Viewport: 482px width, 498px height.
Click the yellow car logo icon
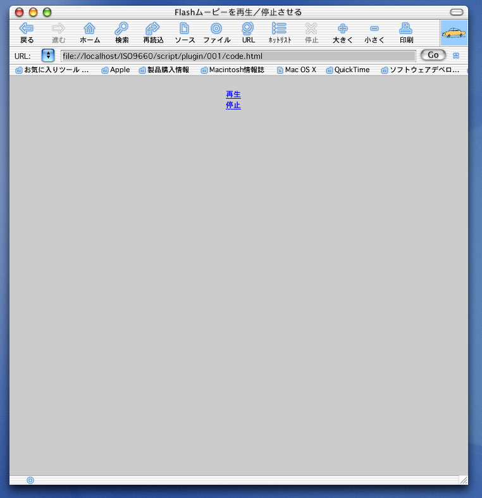454,33
